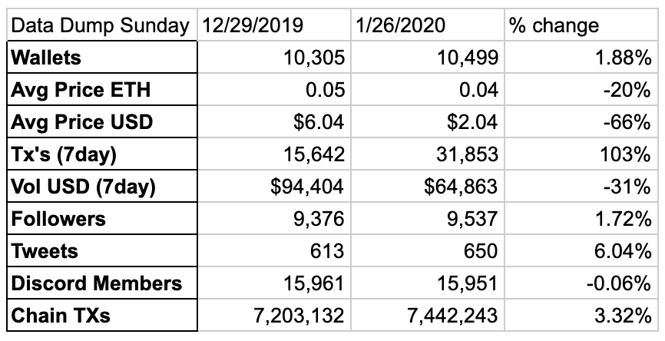Click the Avg Price ETH label cell

click(x=102, y=90)
